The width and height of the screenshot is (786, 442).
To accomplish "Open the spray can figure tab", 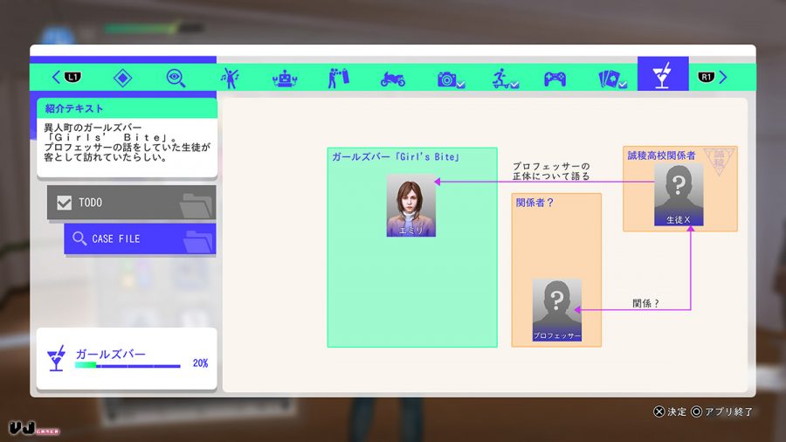I will pyautogui.click(x=339, y=78).
